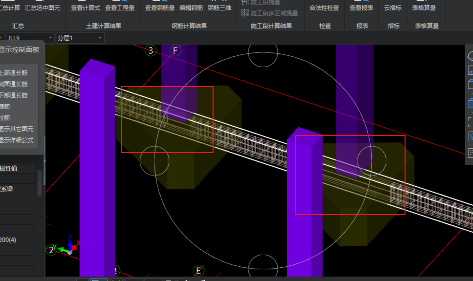Viewport: 473px width, 281px height.
Task: Switch to 2D view icon
Action: tap(470, 70)
